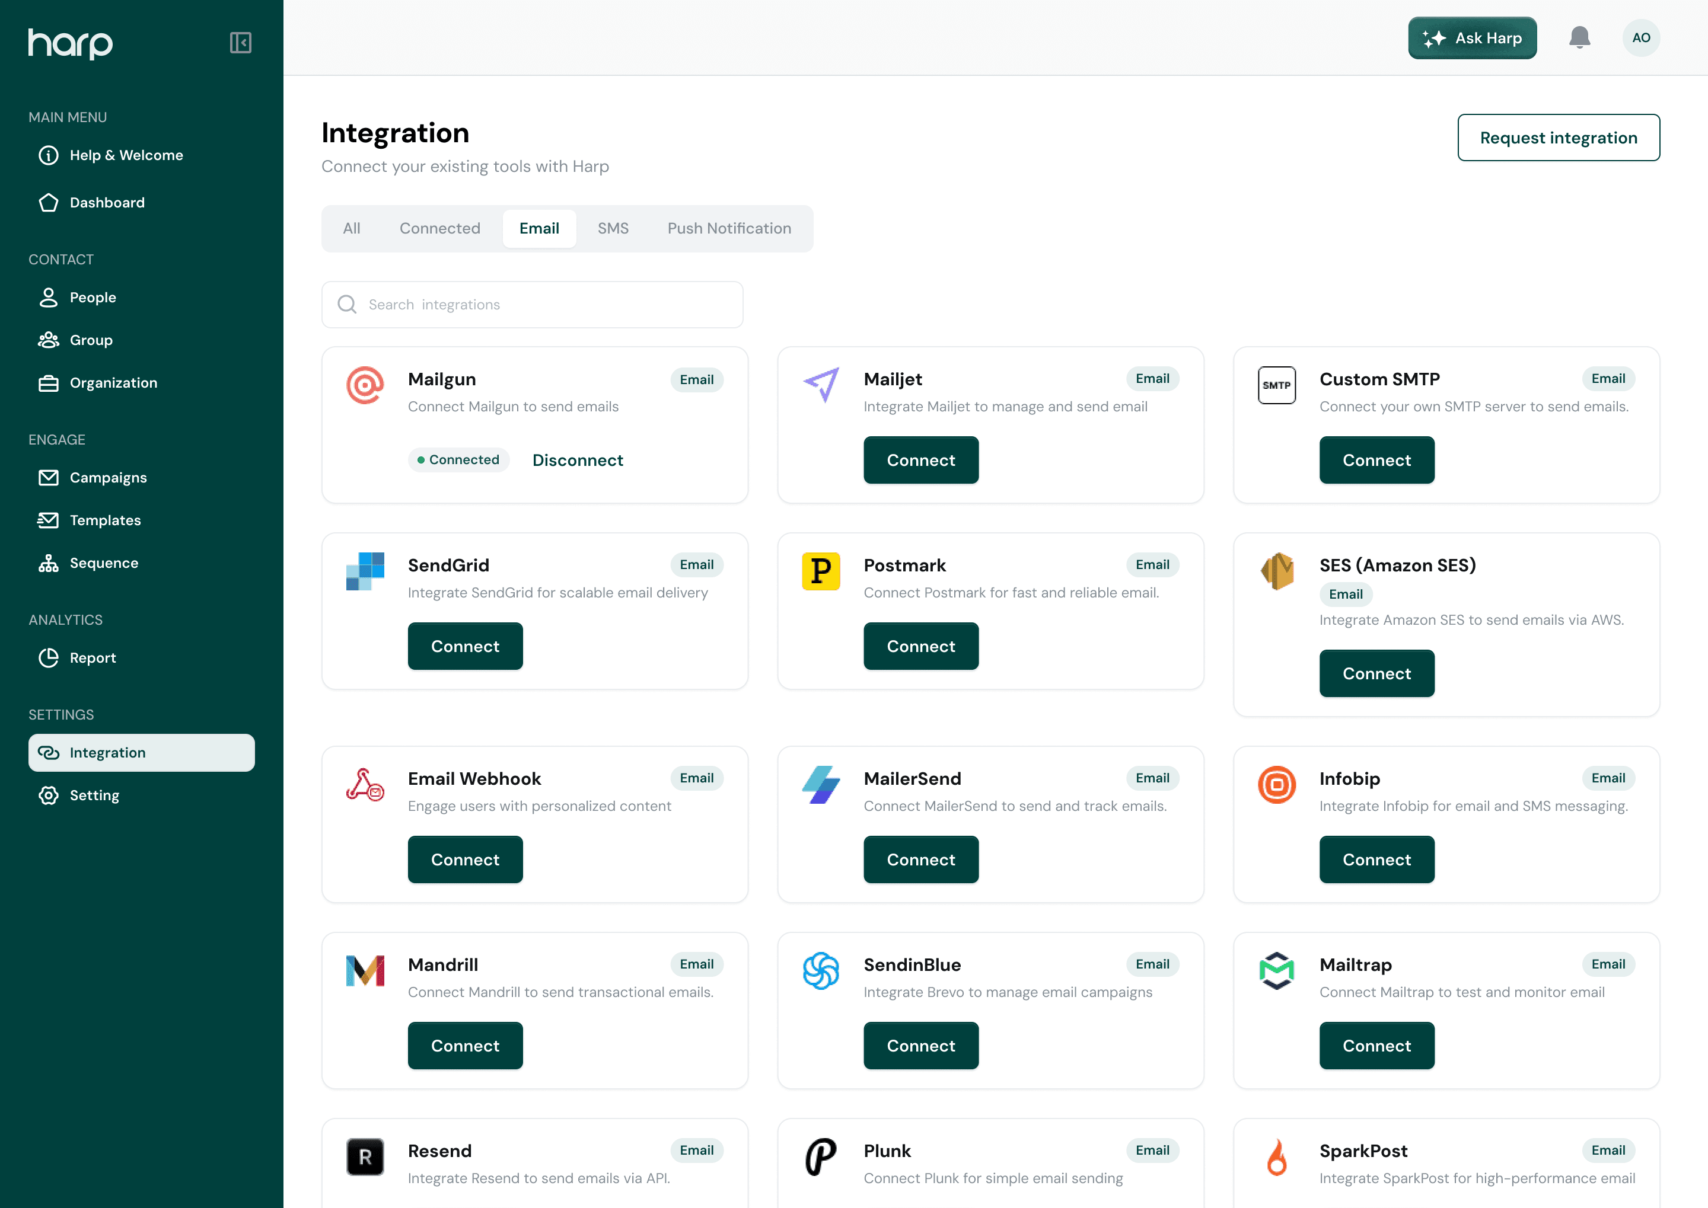
Task: Click the Email Webhook logo icon
Action: tap(365, 785)
